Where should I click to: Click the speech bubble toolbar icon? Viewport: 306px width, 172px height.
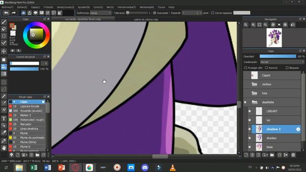tap(35, 13)
